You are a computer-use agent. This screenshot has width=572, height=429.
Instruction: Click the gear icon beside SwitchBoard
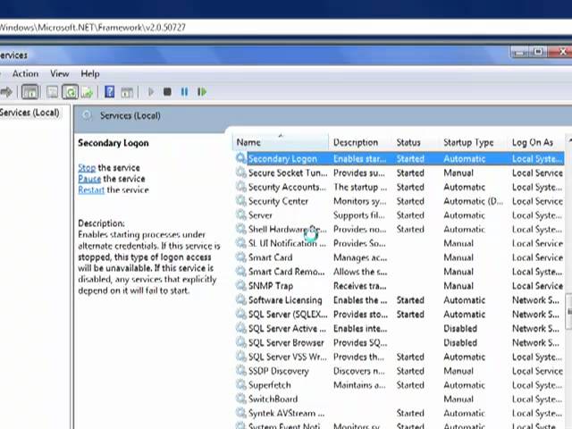[240, 399]
